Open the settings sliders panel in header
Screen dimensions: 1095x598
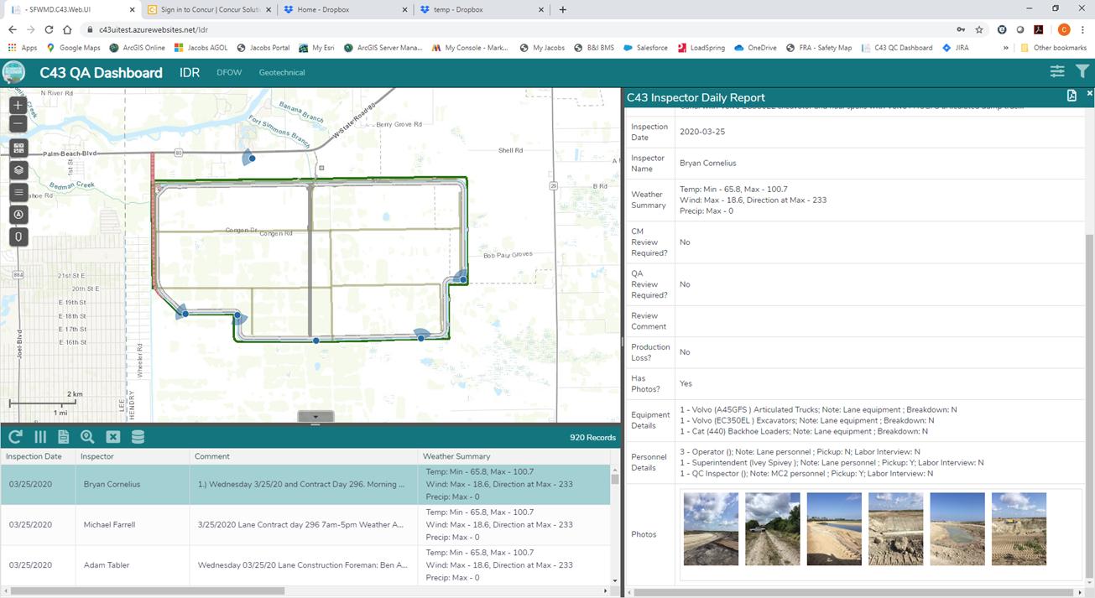(x=1057, y=72)
